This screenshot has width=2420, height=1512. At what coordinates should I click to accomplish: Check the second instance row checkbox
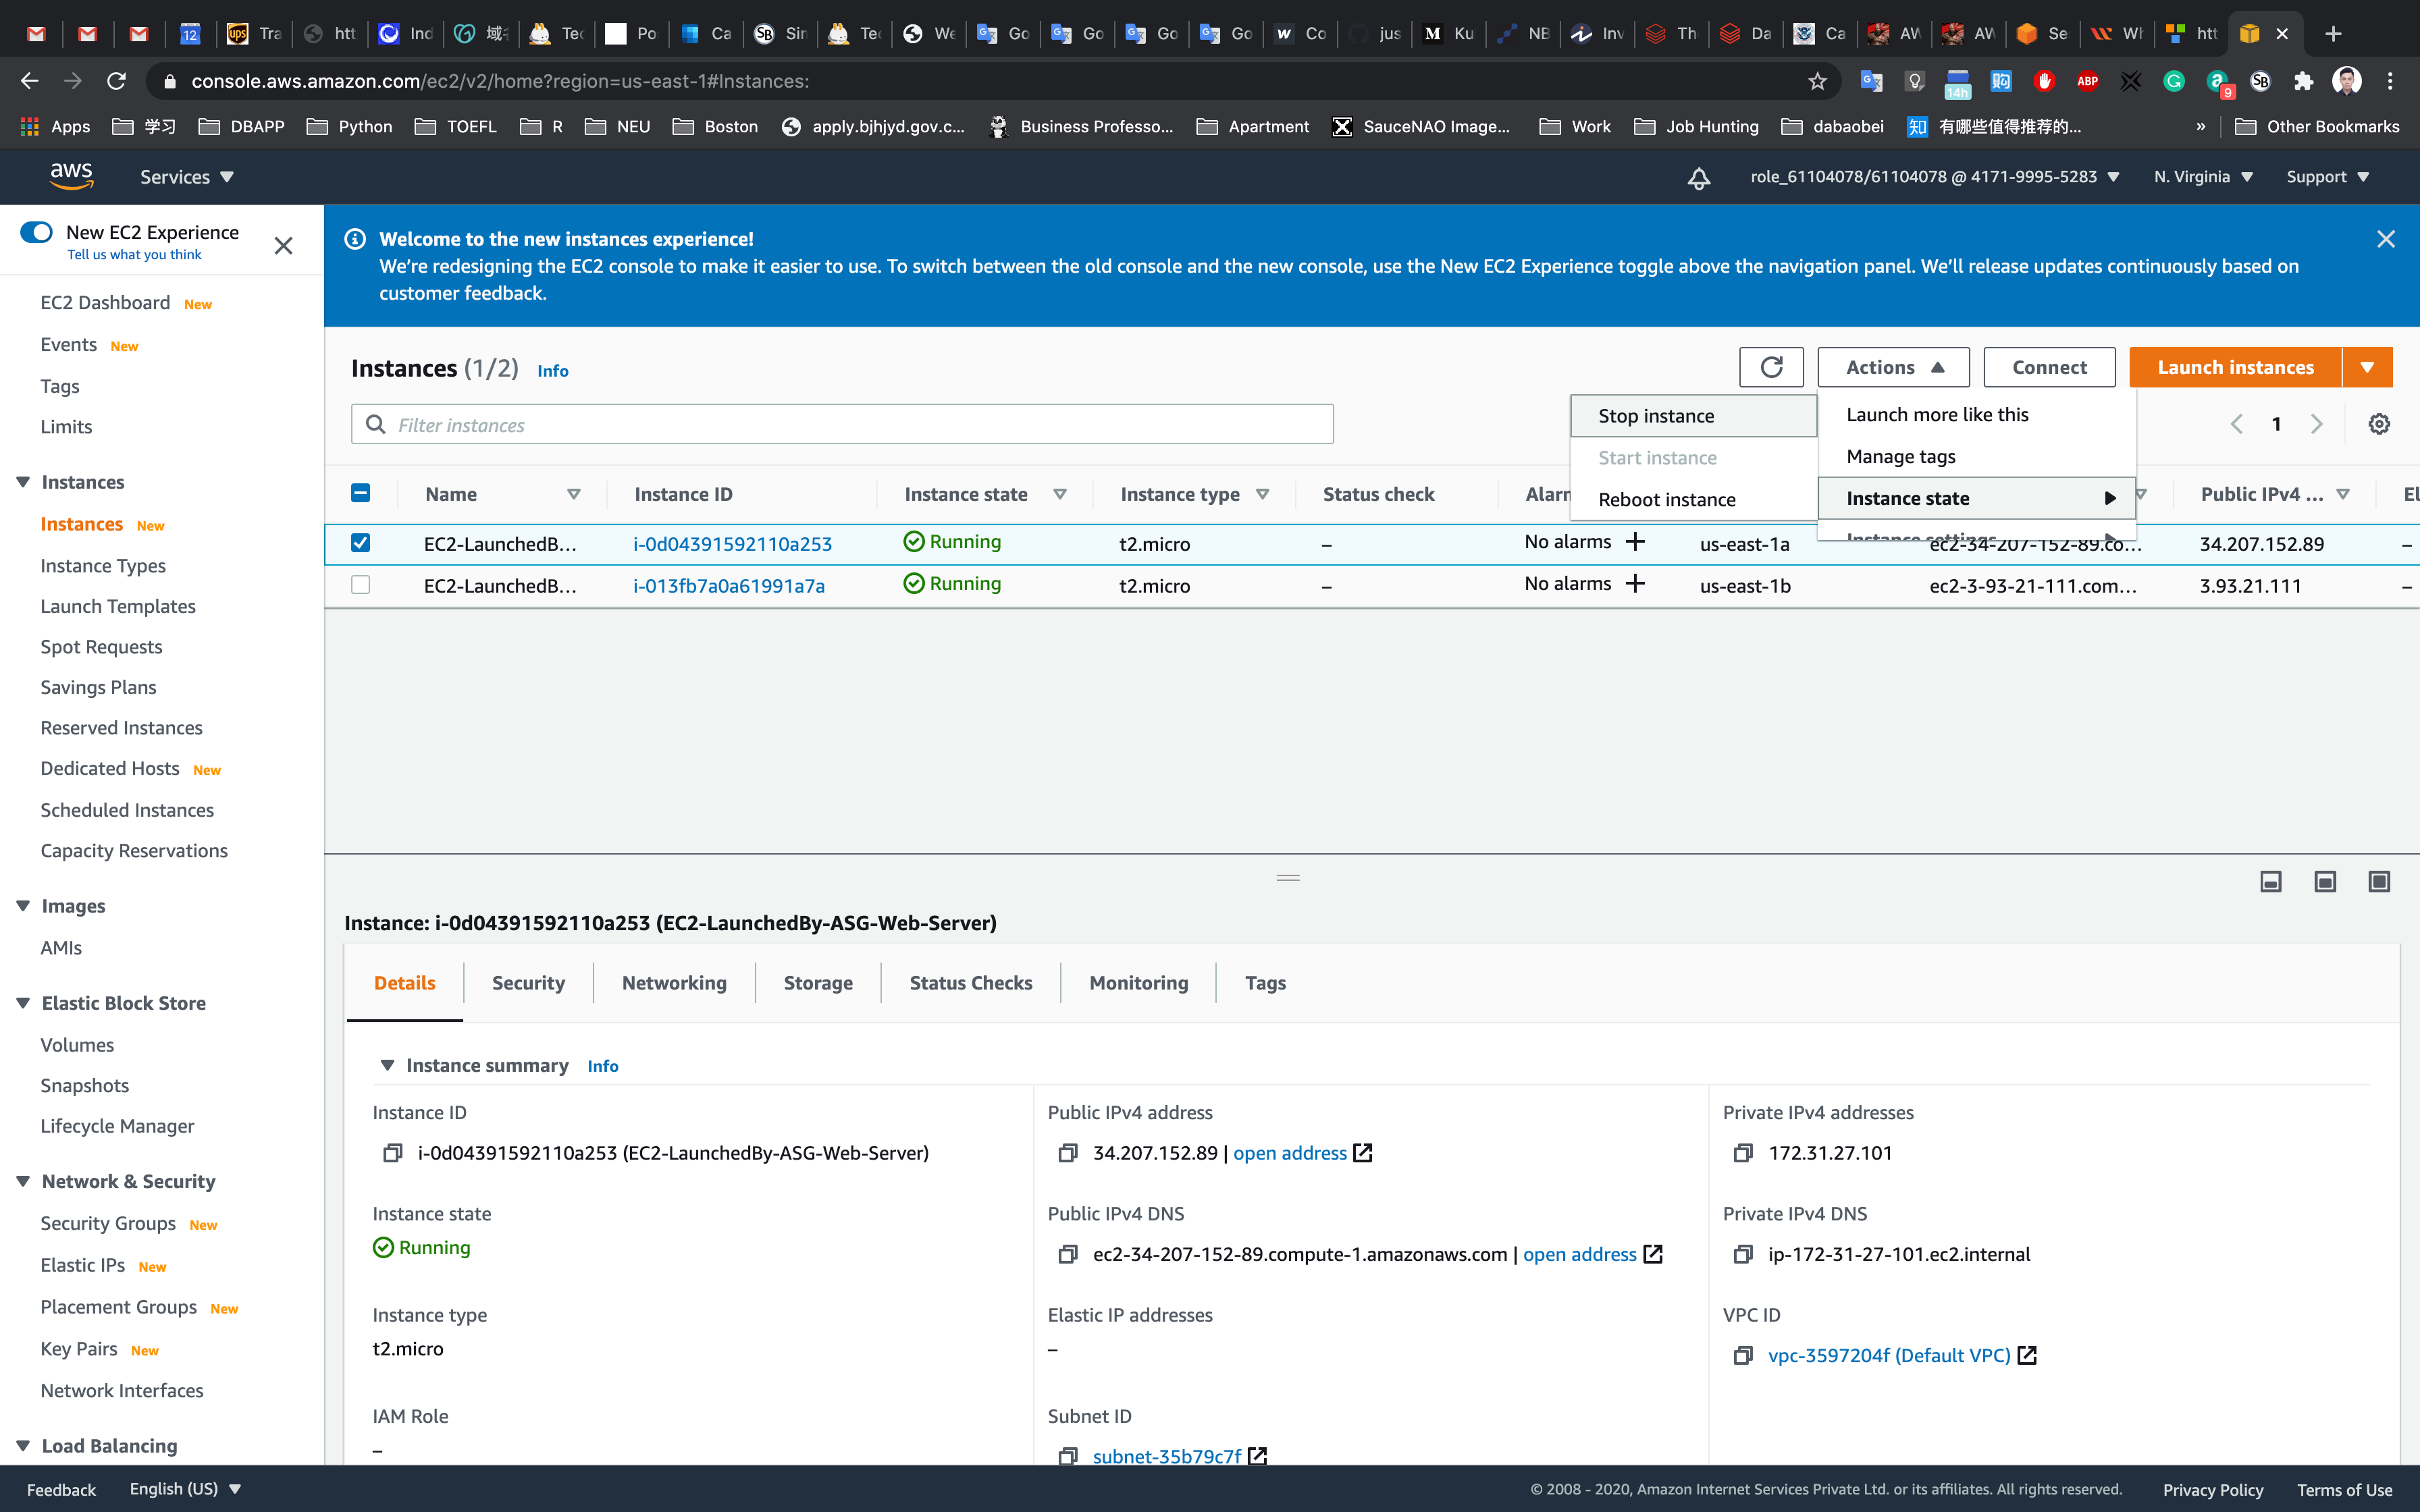click(361, 585)
